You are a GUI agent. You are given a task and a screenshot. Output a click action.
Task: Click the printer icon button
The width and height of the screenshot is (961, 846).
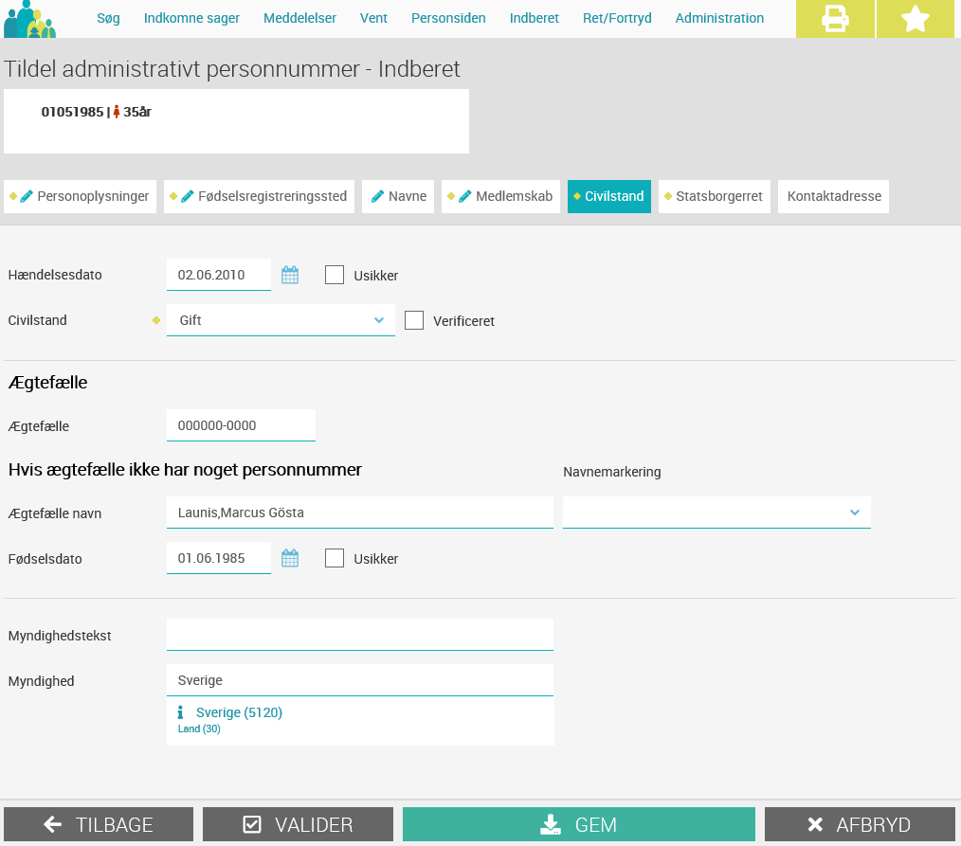(x=835, y=19)
